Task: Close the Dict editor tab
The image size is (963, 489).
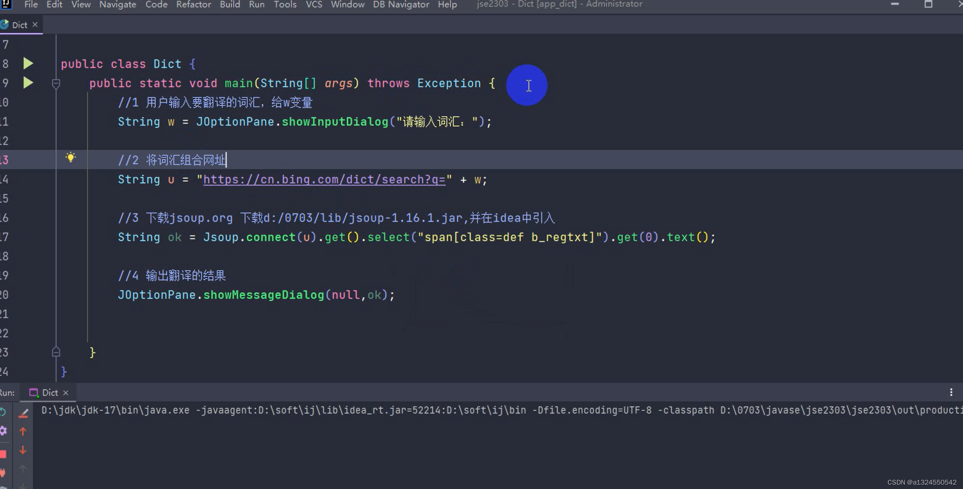Action: [x=35, y=24]
